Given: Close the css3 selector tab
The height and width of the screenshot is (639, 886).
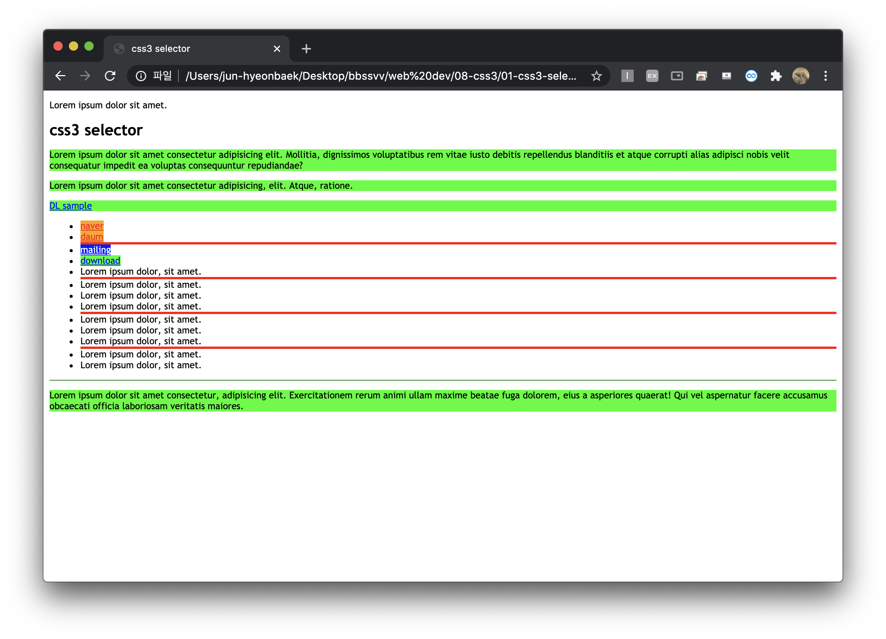Looking at the screenshot, I should point(277,49).
